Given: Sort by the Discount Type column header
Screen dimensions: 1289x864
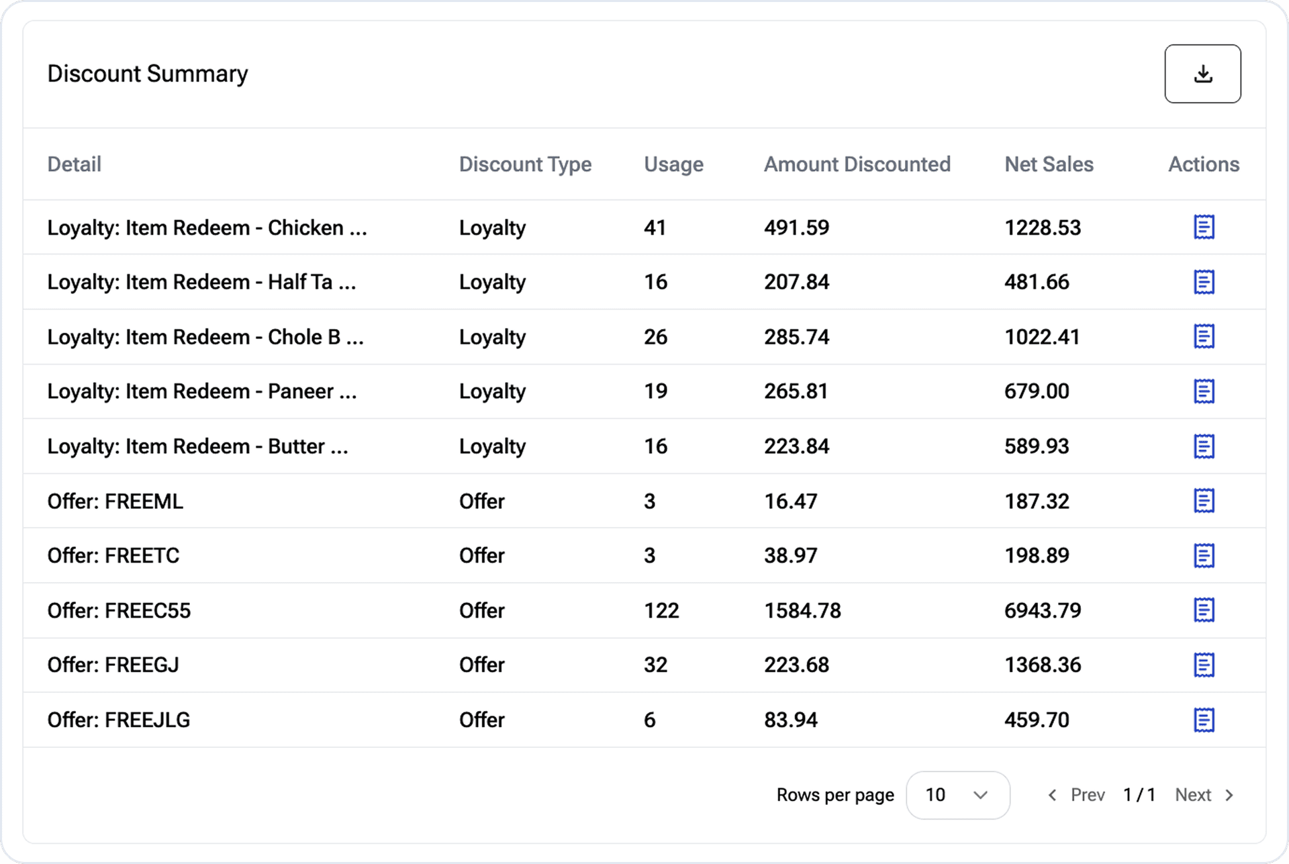Looking at the screenshot, I should pos(525,164).
